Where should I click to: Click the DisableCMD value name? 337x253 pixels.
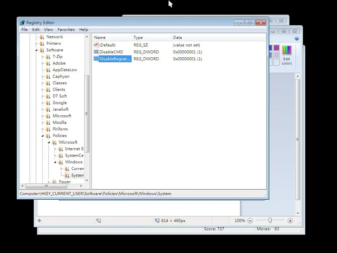(x=111, y=52)
